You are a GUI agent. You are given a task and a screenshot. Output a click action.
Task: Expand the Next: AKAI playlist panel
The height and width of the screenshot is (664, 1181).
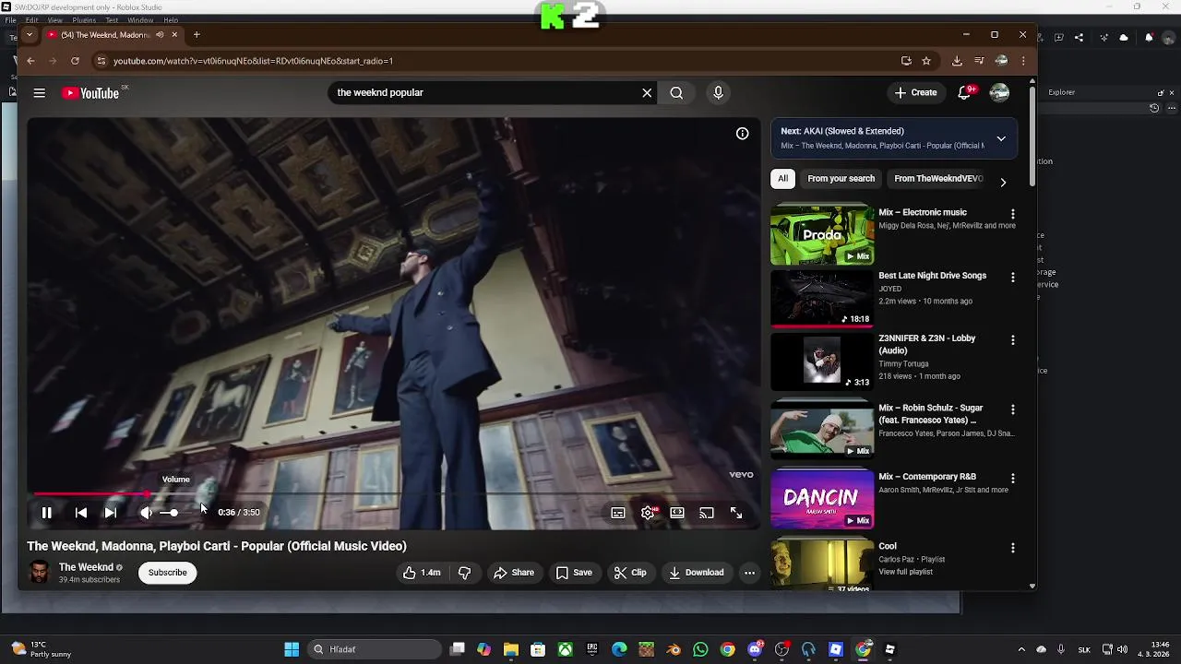(1001, 138)
